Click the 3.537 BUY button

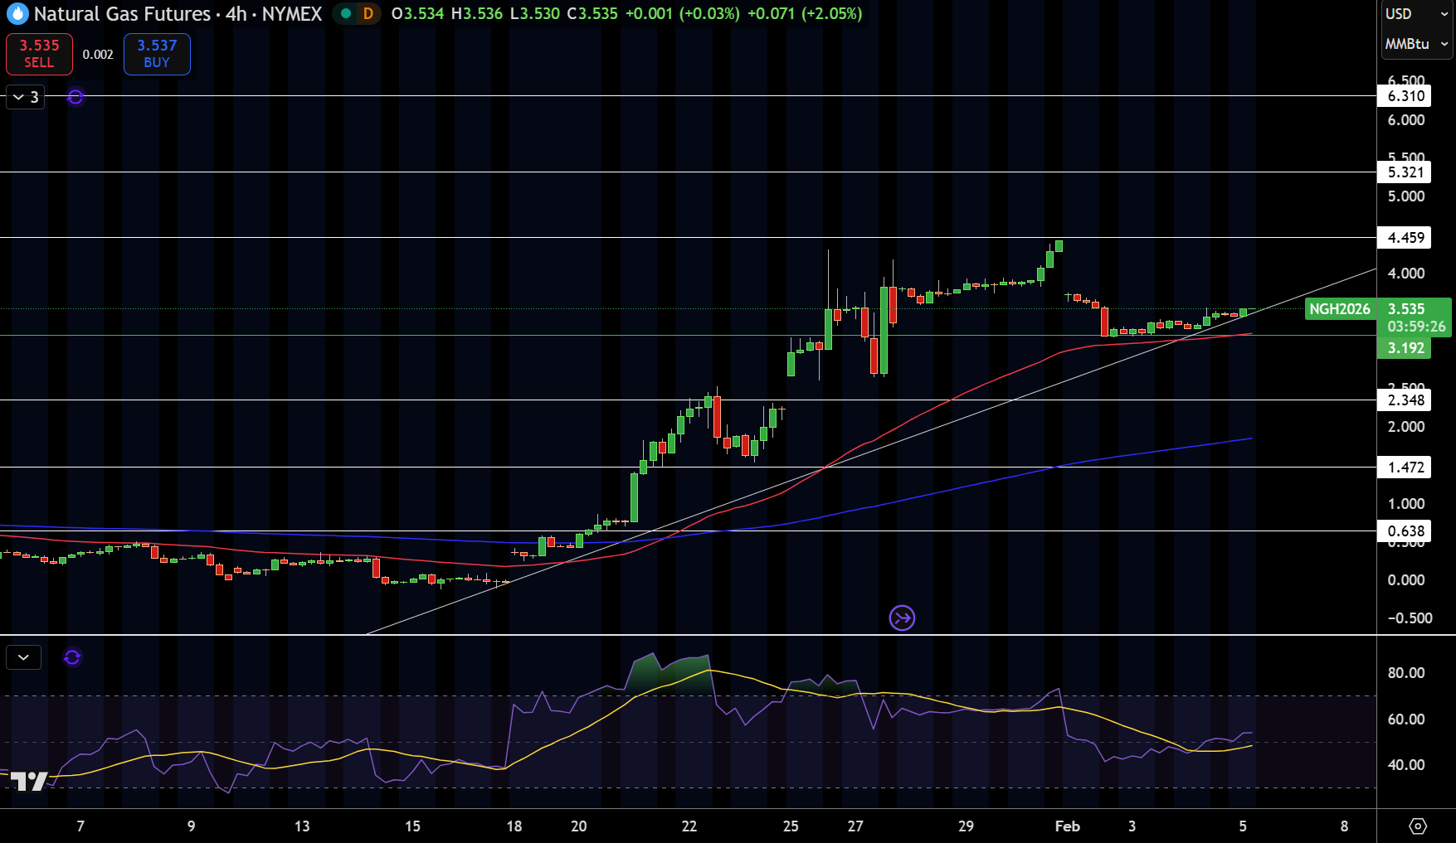157,54
